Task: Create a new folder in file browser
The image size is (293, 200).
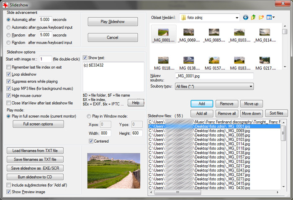Action: pyautogui.click(x=261, y=18)
